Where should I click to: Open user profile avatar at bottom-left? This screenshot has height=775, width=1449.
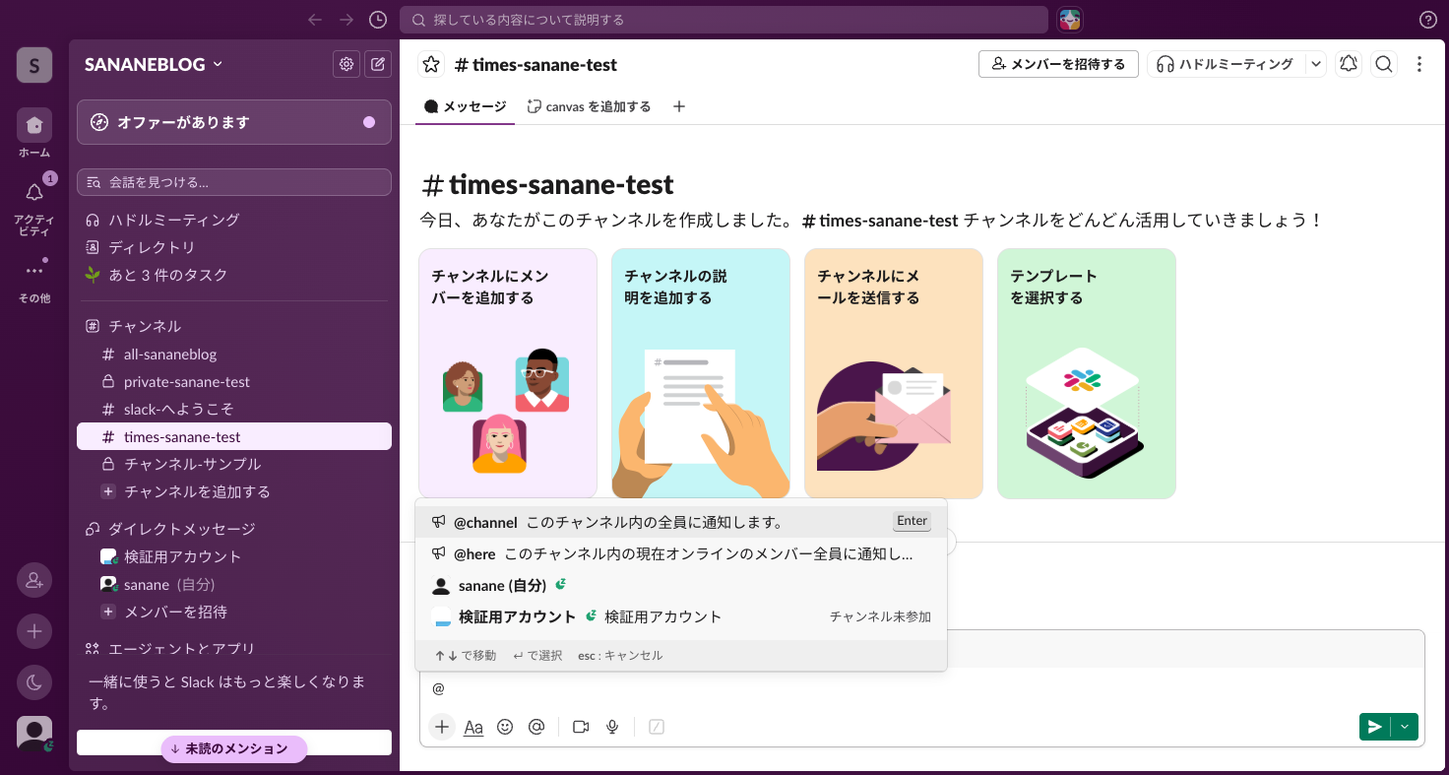(x=34, y=734)
